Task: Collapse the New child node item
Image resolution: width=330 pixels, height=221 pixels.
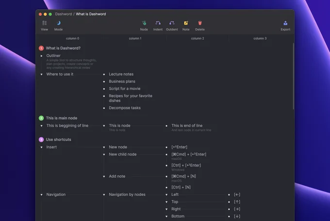Action: [104, 155]
